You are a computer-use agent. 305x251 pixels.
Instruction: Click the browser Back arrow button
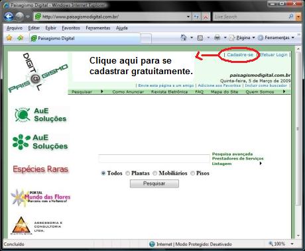click(x=9, y=17)
